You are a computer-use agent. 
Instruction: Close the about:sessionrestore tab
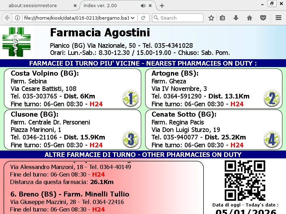click(x=75, y=6)
